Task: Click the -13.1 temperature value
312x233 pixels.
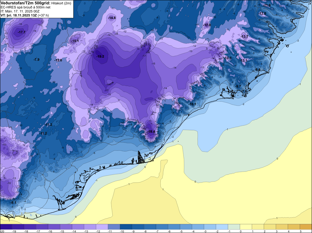Action: tap(243, 60)
